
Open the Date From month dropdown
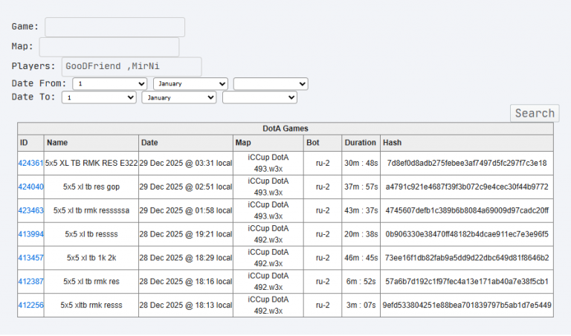(x=190, y=84)
